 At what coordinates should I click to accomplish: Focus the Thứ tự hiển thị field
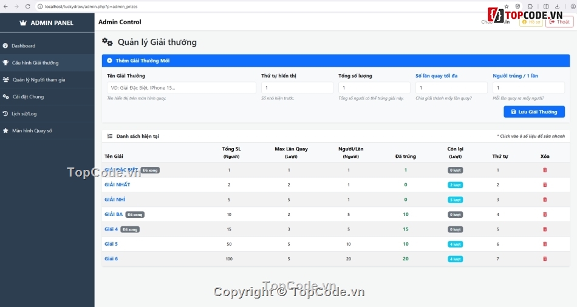[297, 88]
